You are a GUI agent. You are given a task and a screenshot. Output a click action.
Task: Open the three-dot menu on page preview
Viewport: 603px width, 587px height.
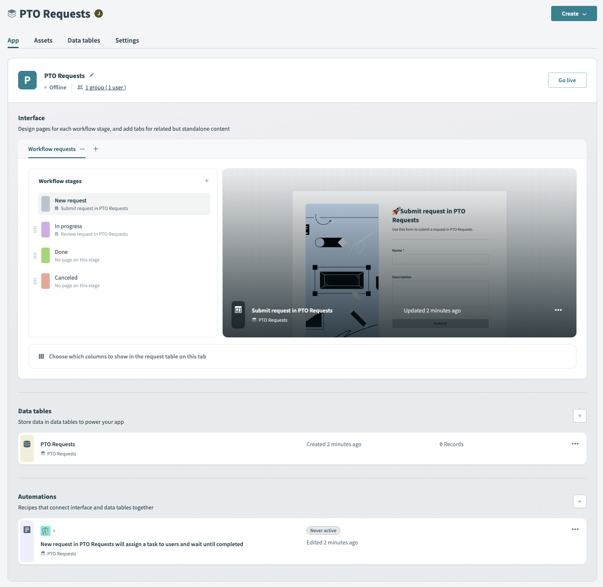click(x=558, y=310)
